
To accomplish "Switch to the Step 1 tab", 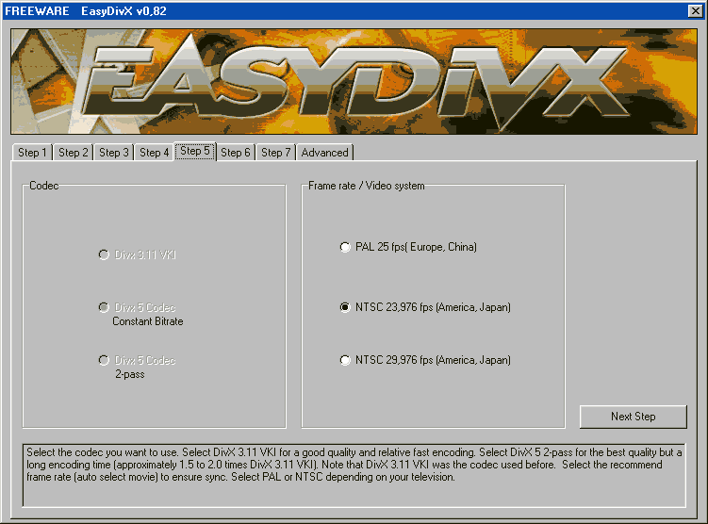I will pyautogui.click(x=32, y=153).
